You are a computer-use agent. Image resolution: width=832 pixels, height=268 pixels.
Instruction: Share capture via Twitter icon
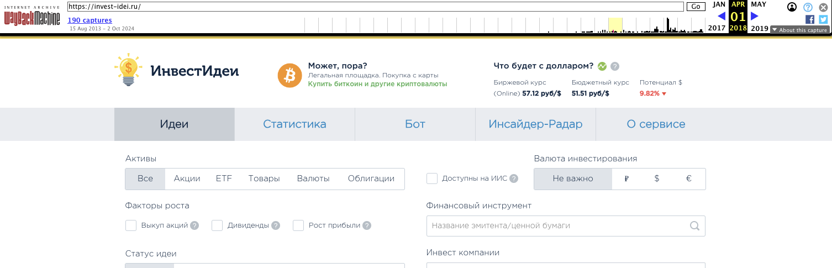coord(823,19)
